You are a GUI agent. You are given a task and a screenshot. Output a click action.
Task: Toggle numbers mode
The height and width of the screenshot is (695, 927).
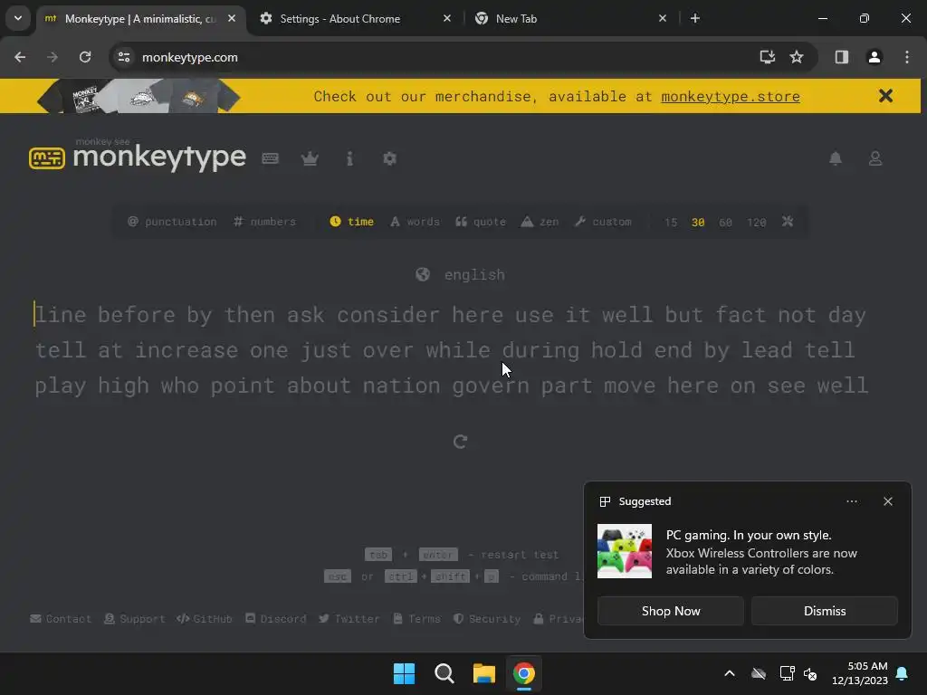click(x=264, y=222)
